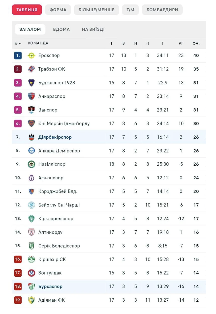Click the Bucaspor 1928 club badge
Screen dimensions: 216x314
32,83
